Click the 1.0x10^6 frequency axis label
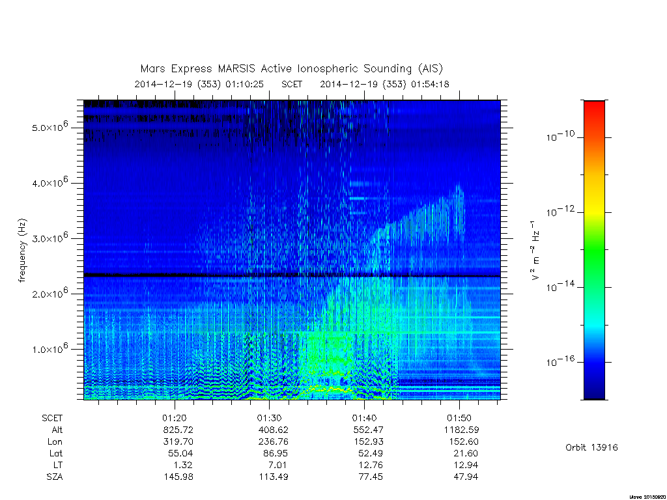The width and height of the screenshot is (667, 500). pos(50,348)
